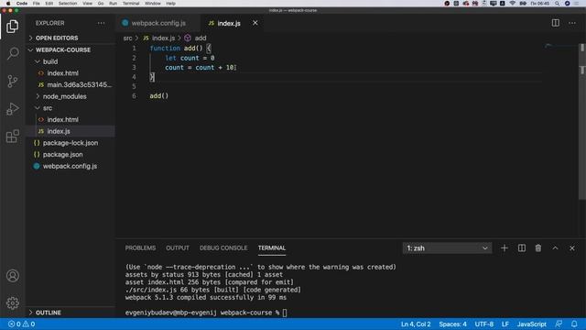Collapse the WEBPACK-COURSE section
This screenshot has width=586, height=330.
71,49
